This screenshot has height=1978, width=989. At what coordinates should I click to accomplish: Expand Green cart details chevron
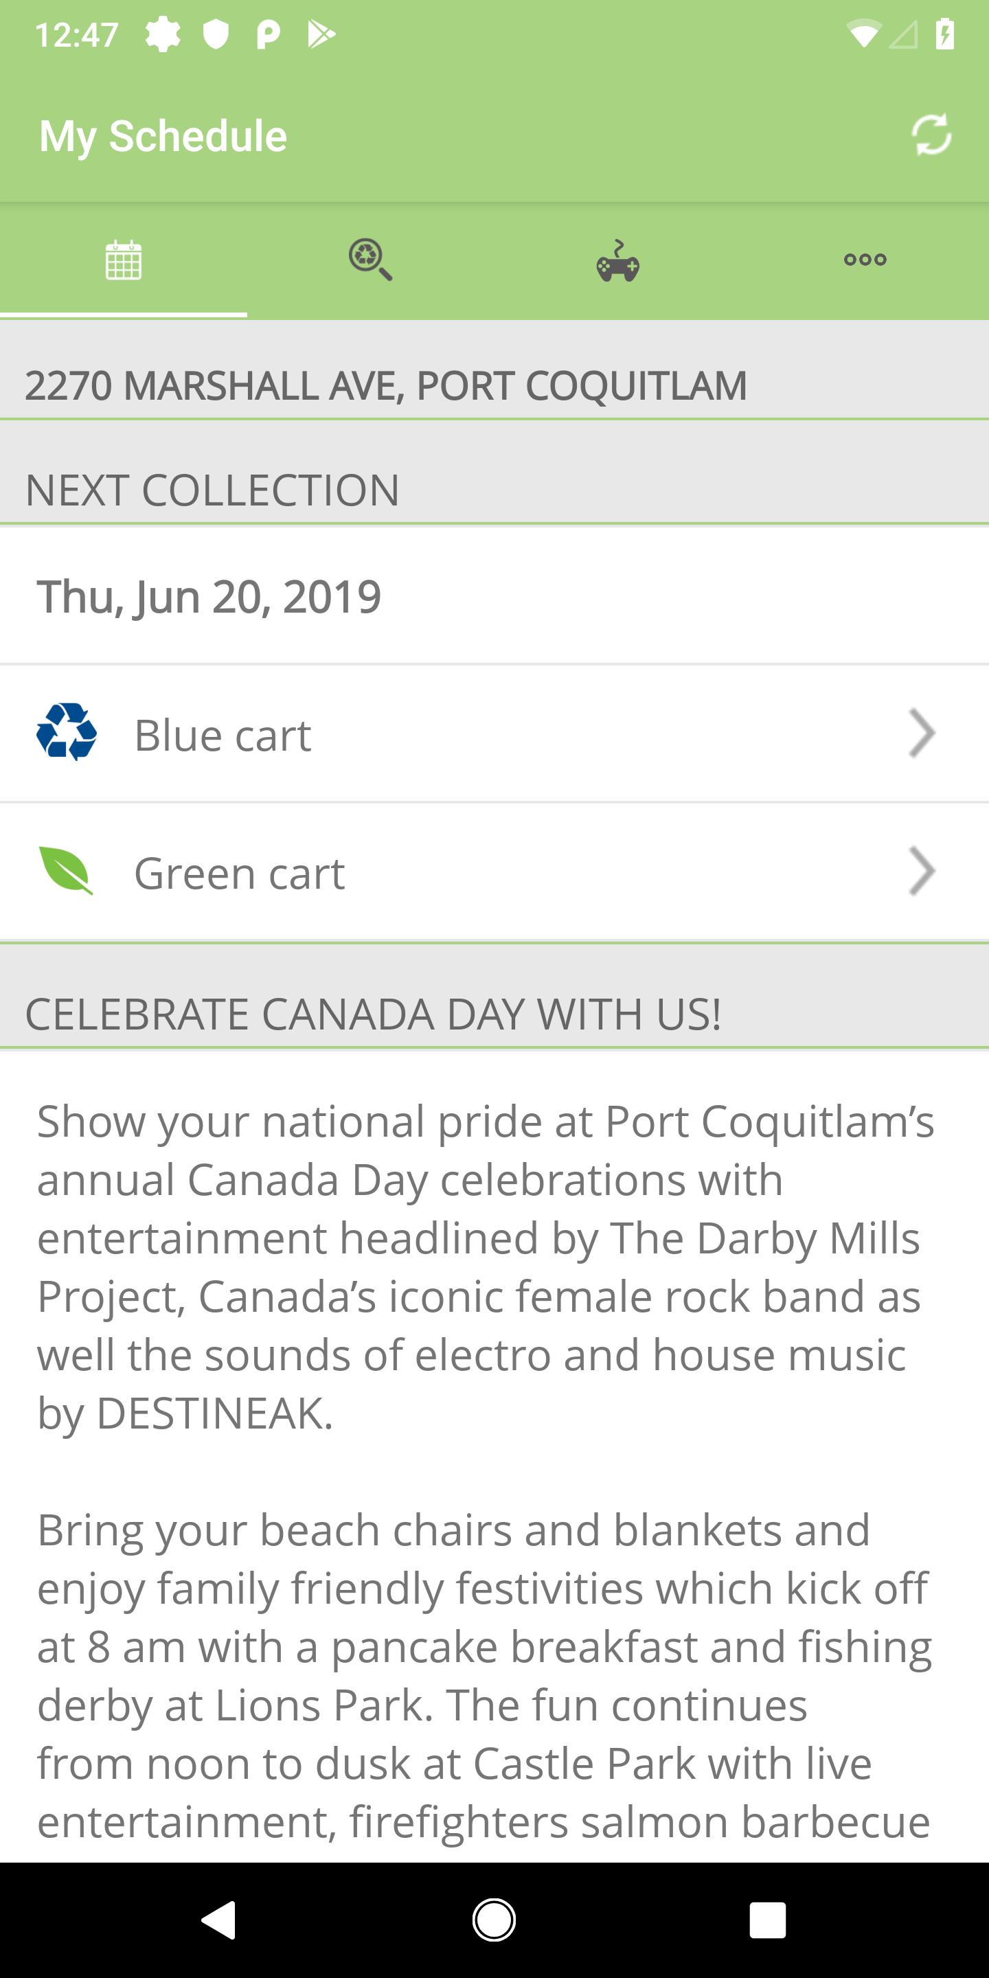(922, 872)
